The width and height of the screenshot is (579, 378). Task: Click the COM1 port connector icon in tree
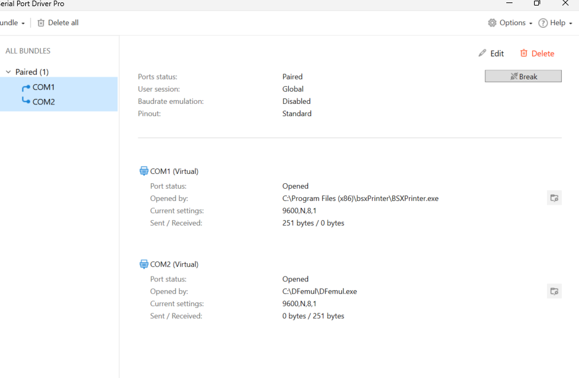click(26, 88)
